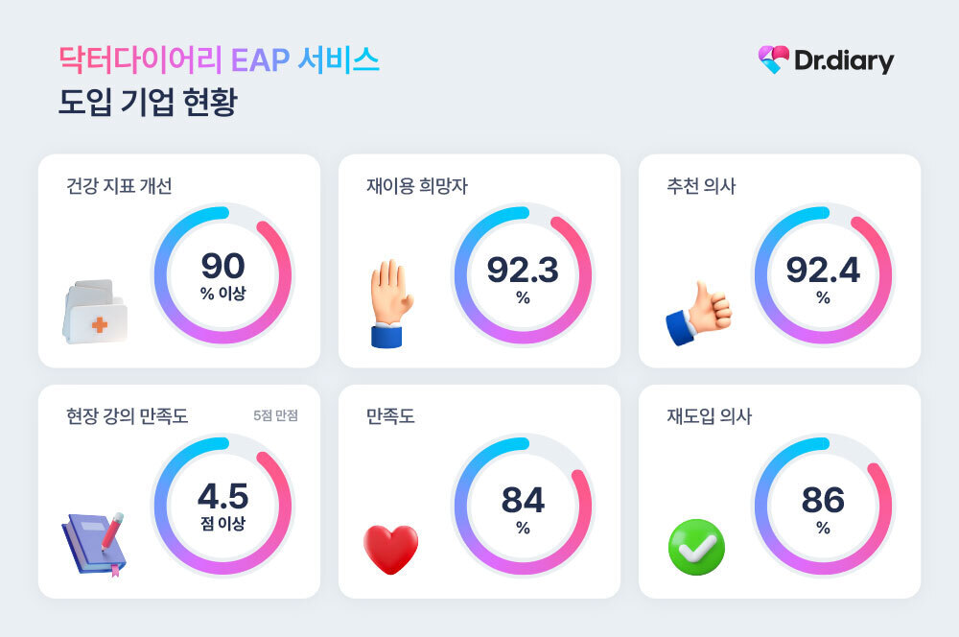Click the 4.5 score value
The image size is (959, 637).
coord(222,497)
